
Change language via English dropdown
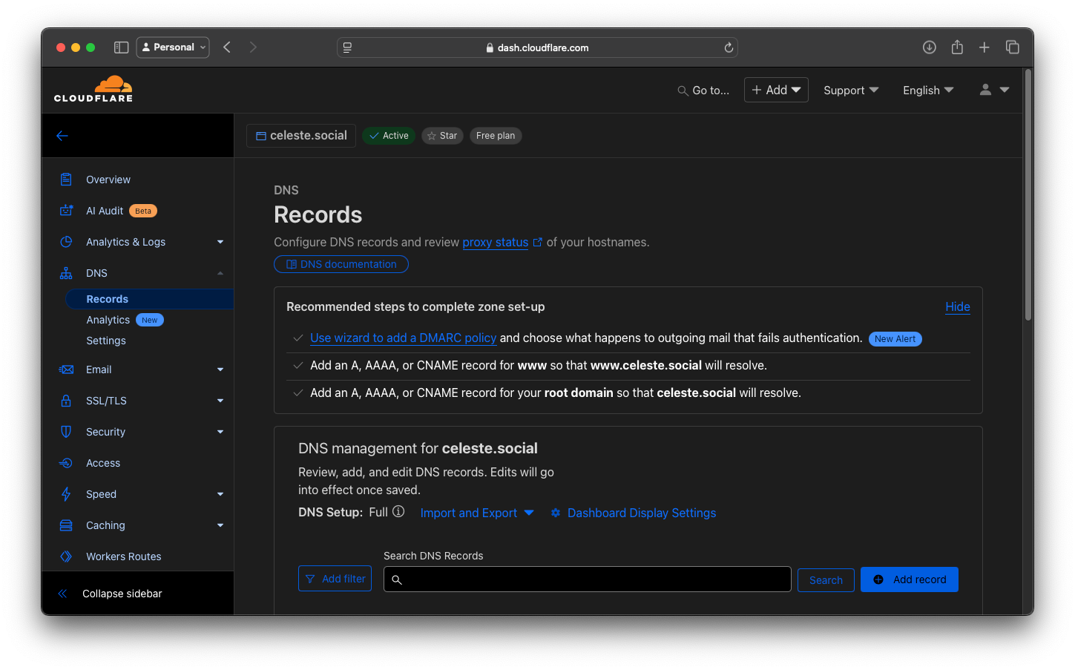click(928, 91)
